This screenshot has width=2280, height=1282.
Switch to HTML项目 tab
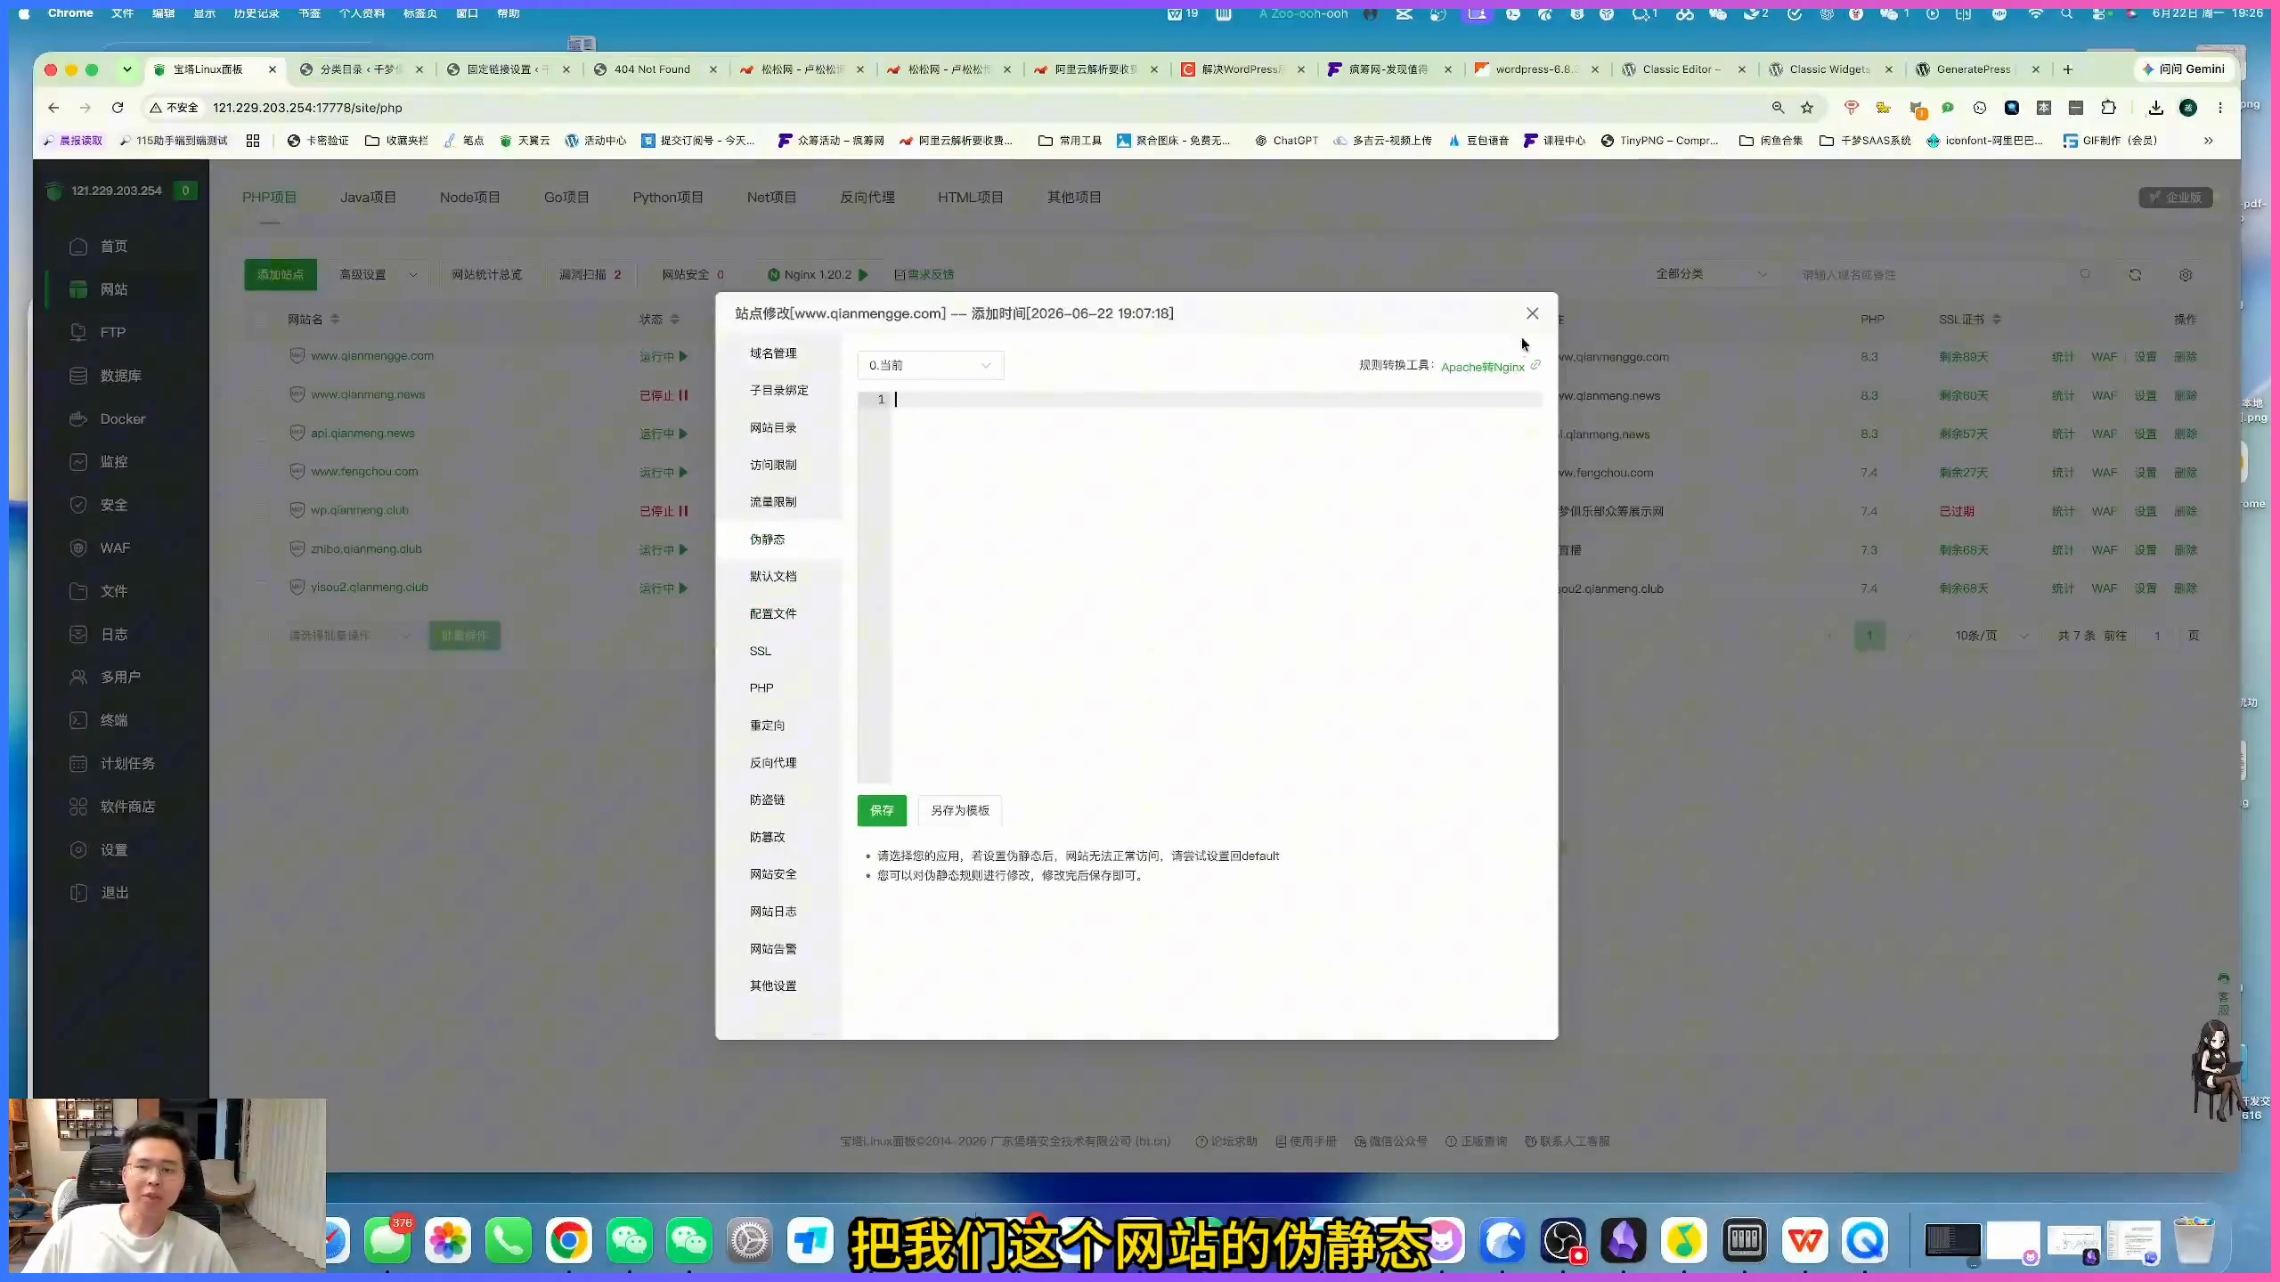pos(970,198)
